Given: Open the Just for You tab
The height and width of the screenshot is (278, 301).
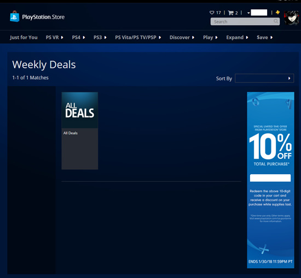Looking at the screenshot, I should point(24,37).
